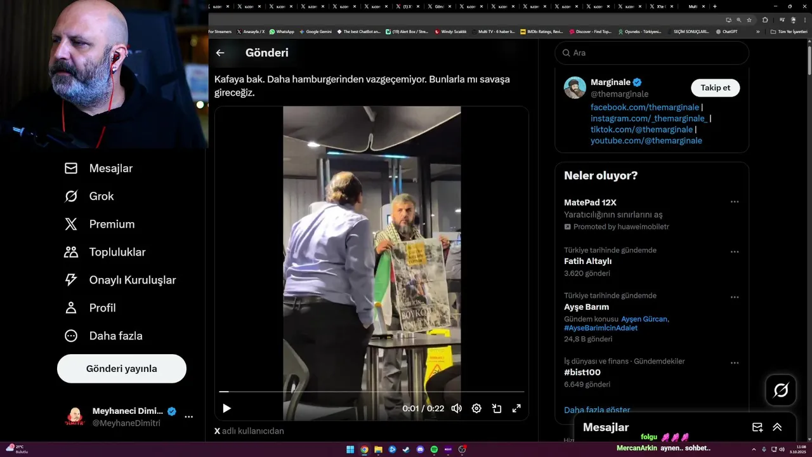Click the Ara search field

(652, 53)
